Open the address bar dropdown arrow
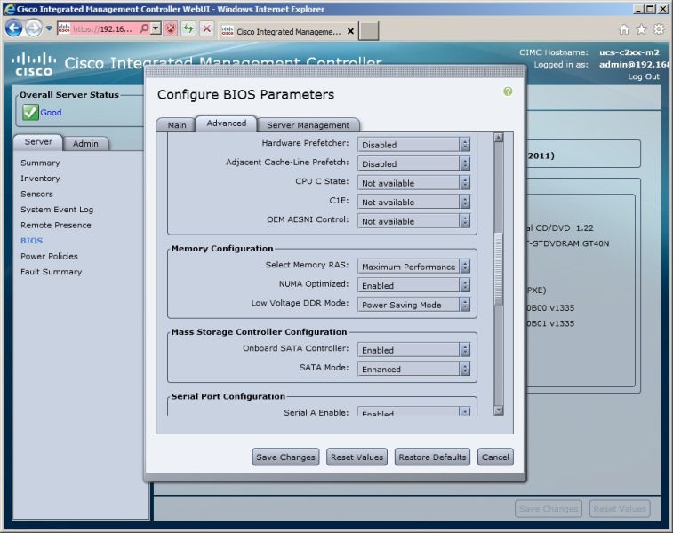This screenshot has width=673, height=533. pyautogui.click(x=156, y=28)
